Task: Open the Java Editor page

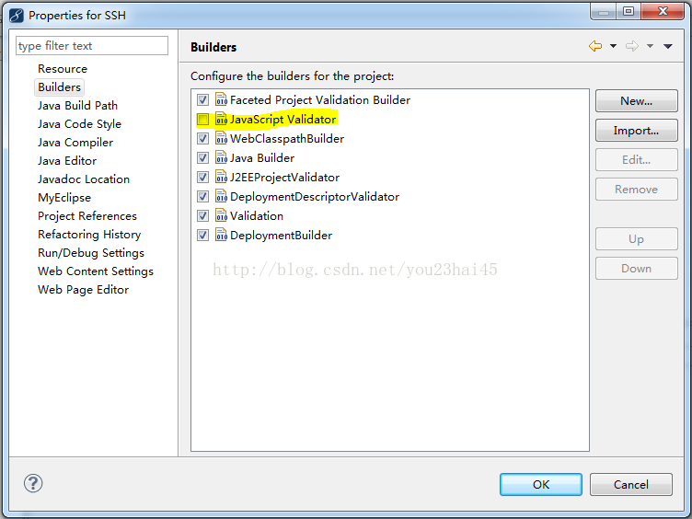Action: tap(67, 161)
